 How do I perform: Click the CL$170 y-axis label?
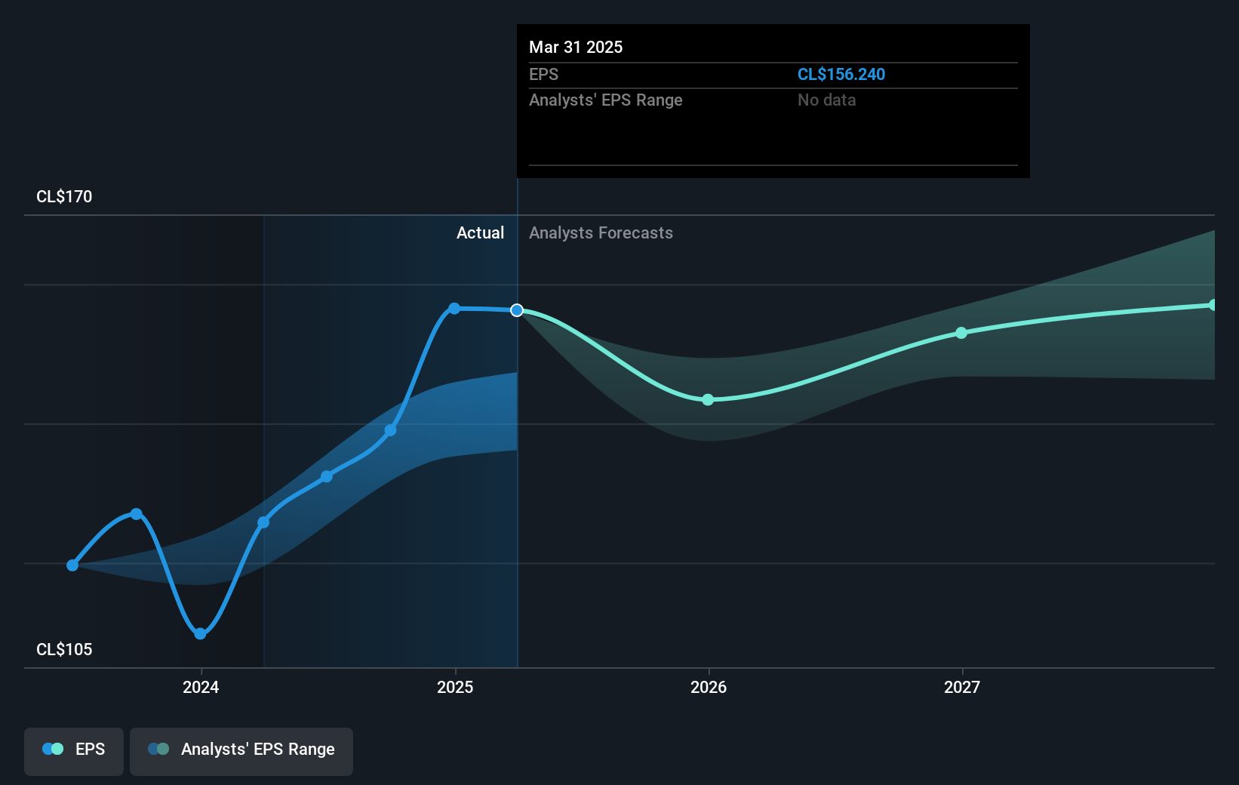coord(64,196)
